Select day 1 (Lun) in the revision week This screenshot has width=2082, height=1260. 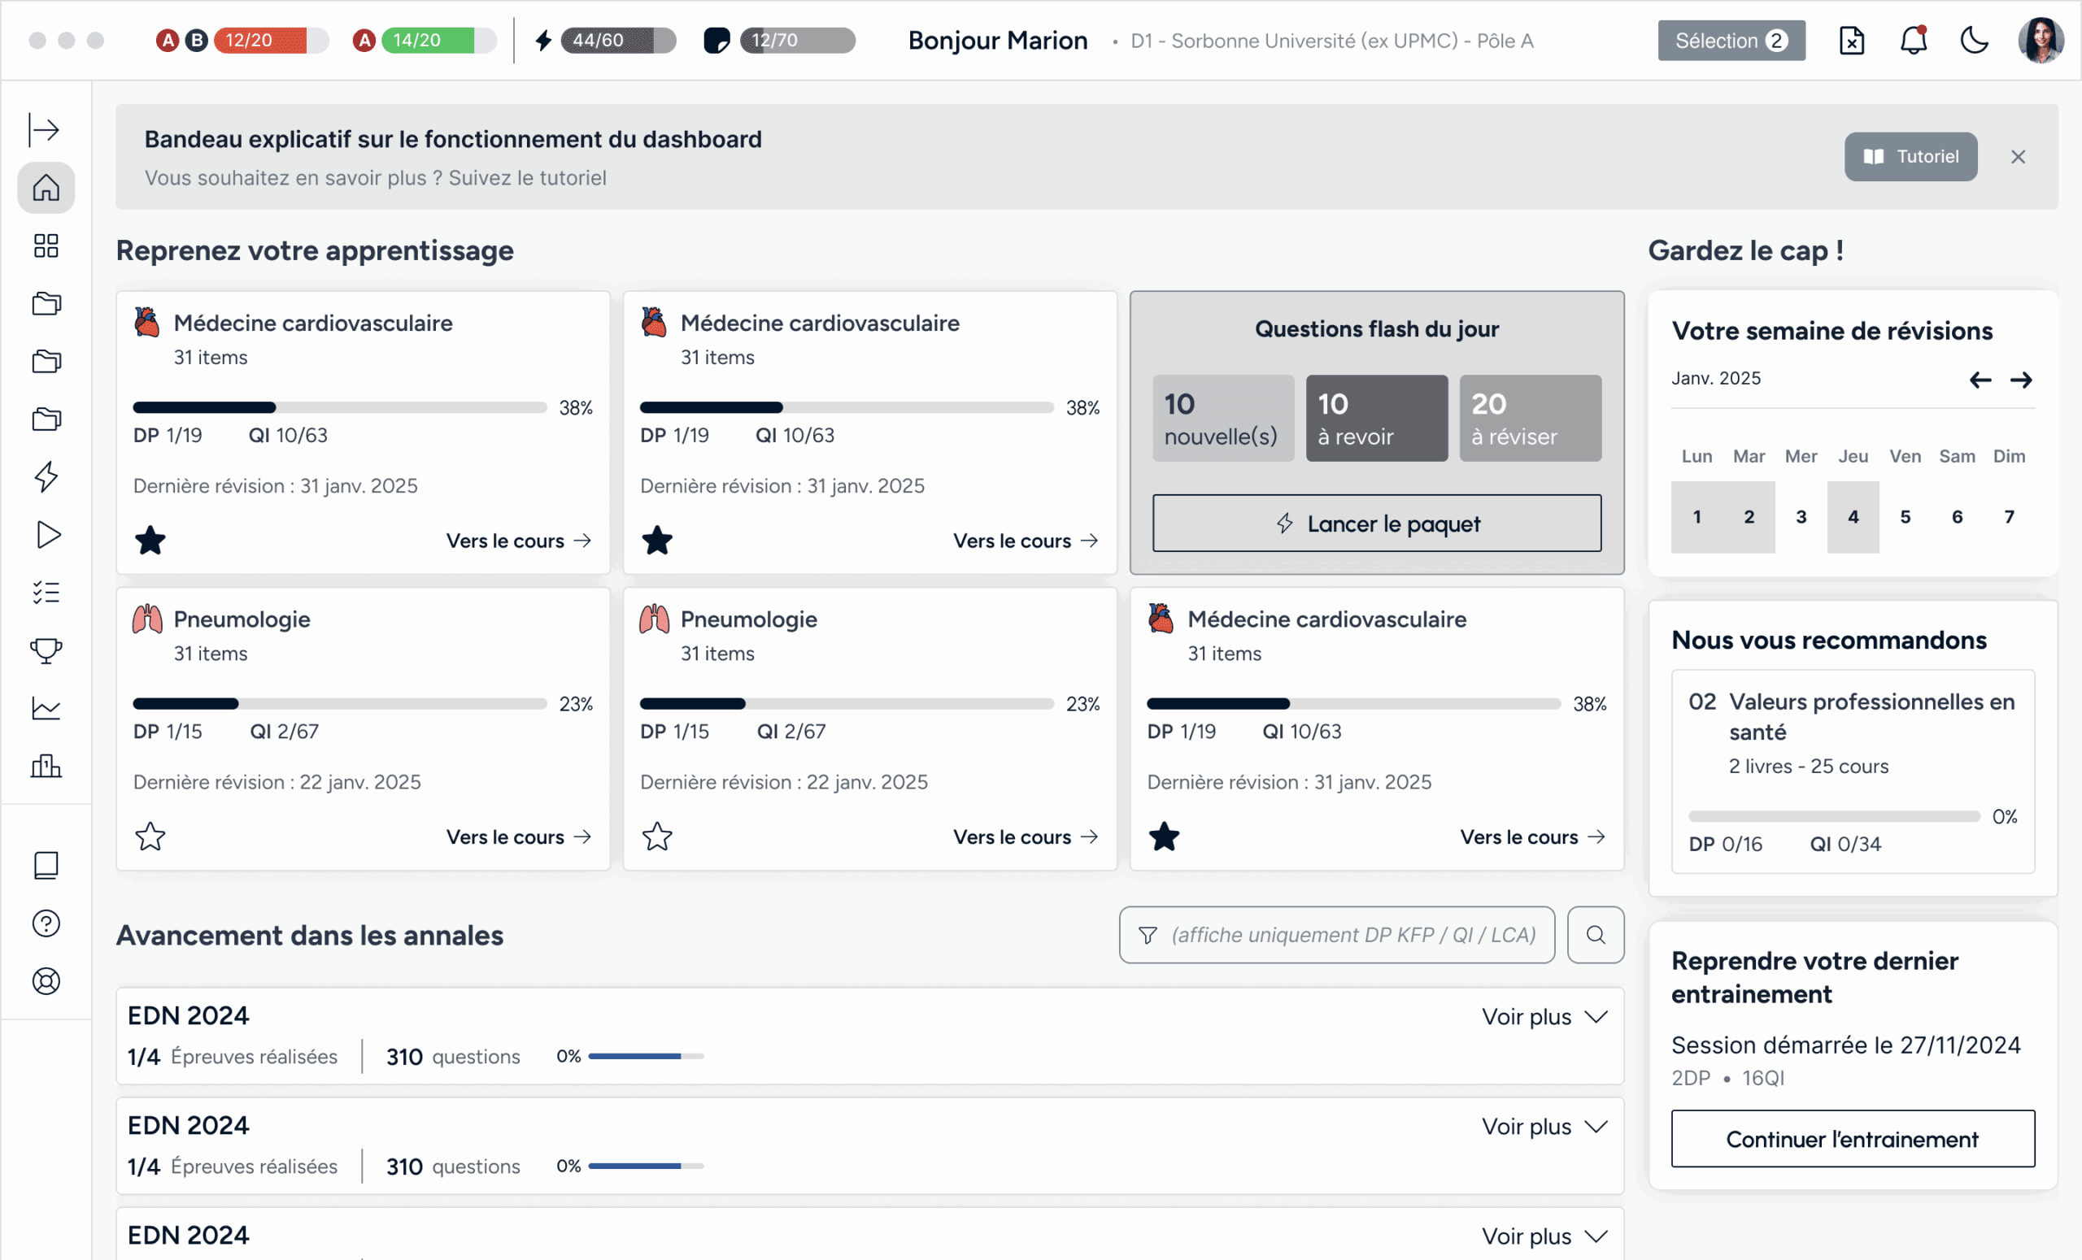[1697, 517]
